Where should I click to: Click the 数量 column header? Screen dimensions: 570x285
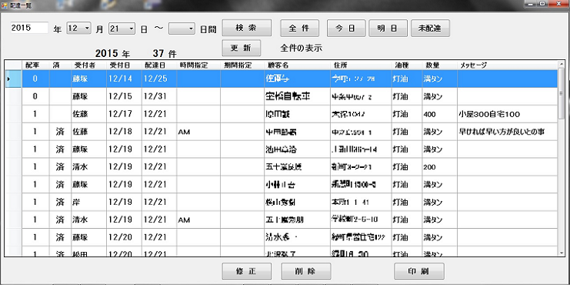[439, 65]
